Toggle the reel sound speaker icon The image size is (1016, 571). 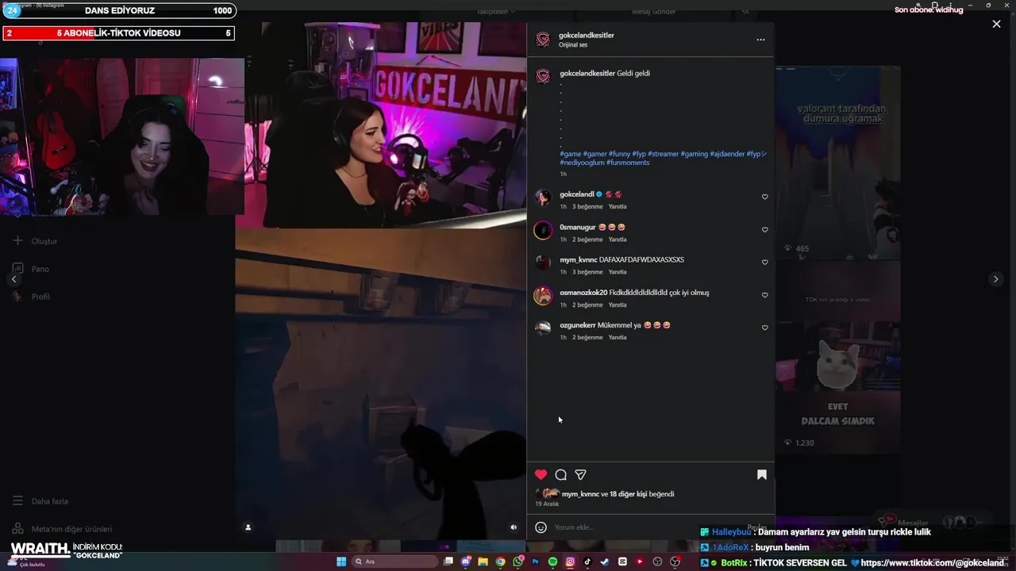click(513, 527)
